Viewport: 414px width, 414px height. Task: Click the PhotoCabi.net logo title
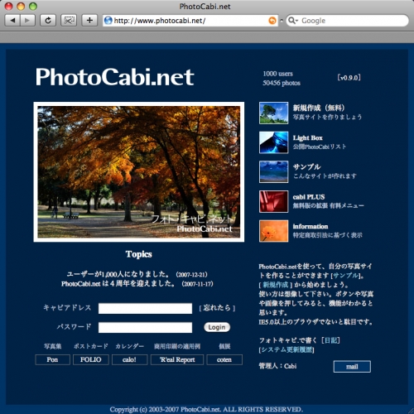tap(115, 77)
